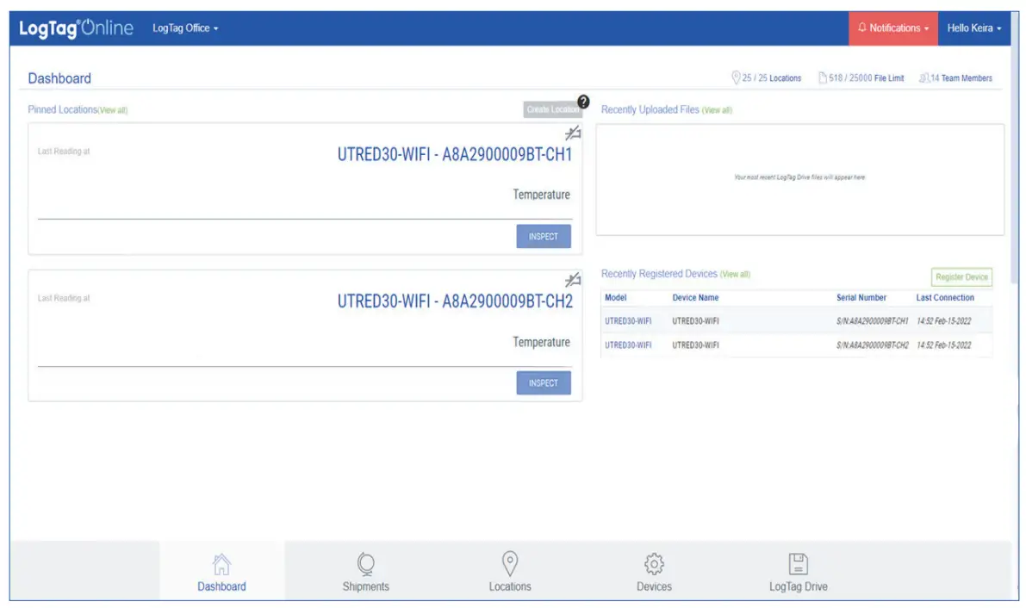
Task: Click the Model column header
Action: 616,297
